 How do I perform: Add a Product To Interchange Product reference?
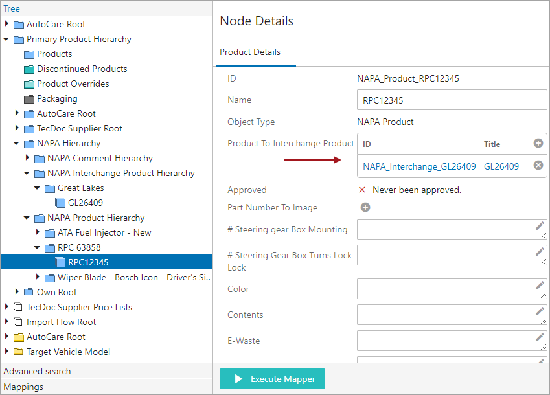[538, 143]
